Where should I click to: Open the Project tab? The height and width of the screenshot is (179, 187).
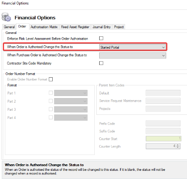pyautogui.click(x=119, y=27)
